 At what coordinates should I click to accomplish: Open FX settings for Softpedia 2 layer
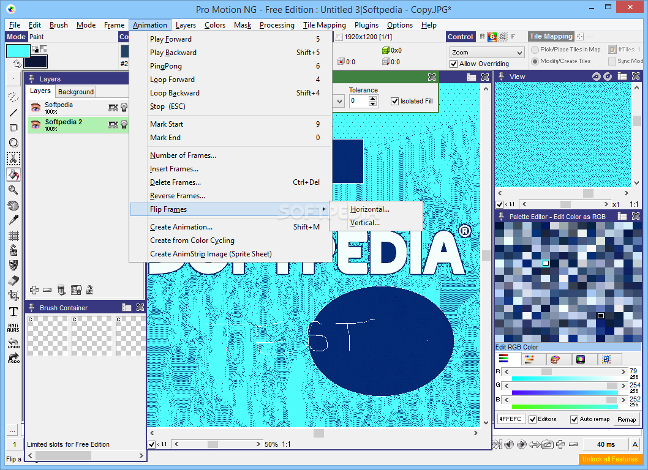coord(113,125)
